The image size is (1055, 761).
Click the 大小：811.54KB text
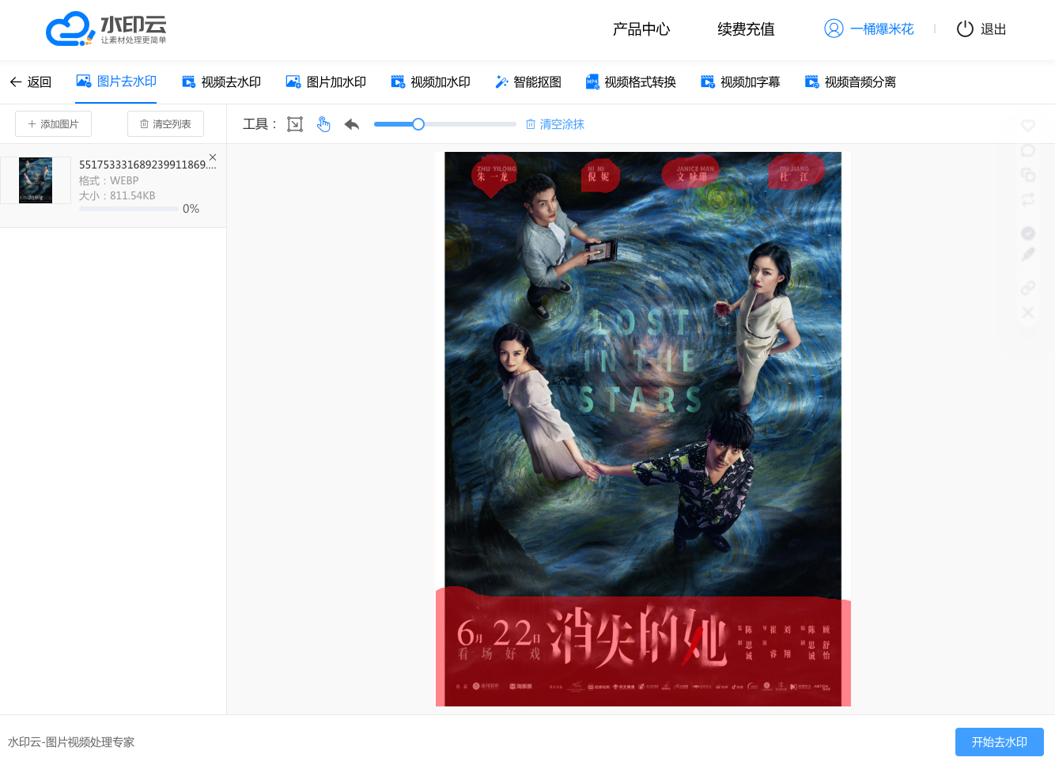click(x=117, y=195)
